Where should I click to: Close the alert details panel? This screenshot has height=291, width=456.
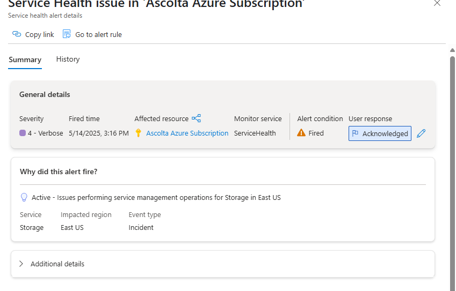coord(437,3)
